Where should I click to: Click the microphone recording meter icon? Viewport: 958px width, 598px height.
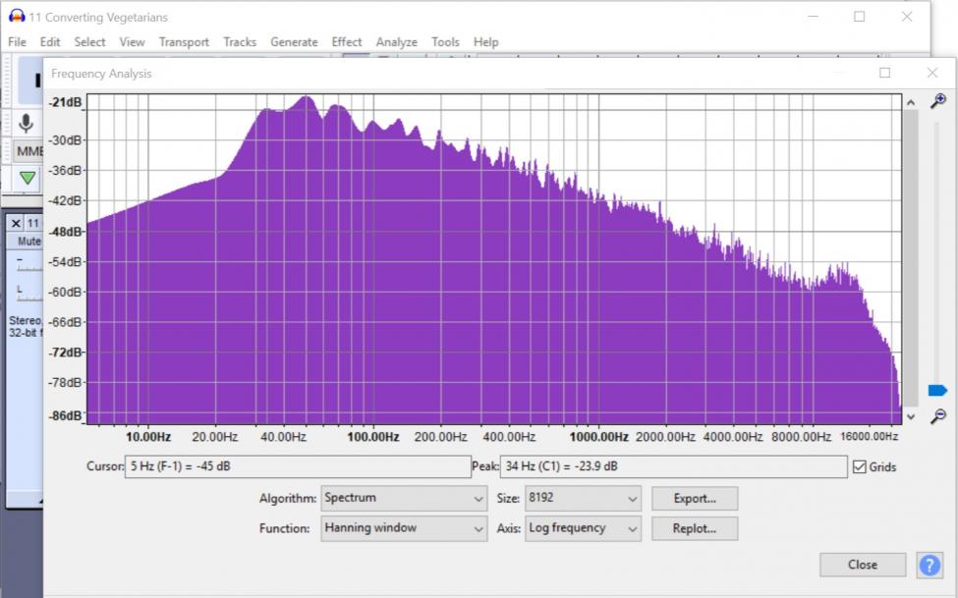[x=26, y=123]
